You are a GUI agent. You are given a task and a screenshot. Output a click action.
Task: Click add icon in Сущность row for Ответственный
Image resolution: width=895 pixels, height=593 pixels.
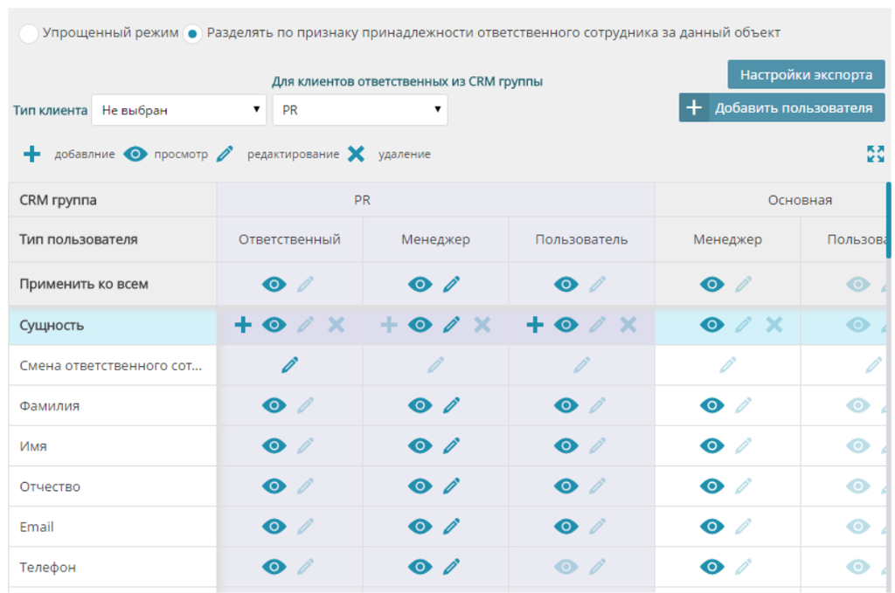click(x=243, y=325)
